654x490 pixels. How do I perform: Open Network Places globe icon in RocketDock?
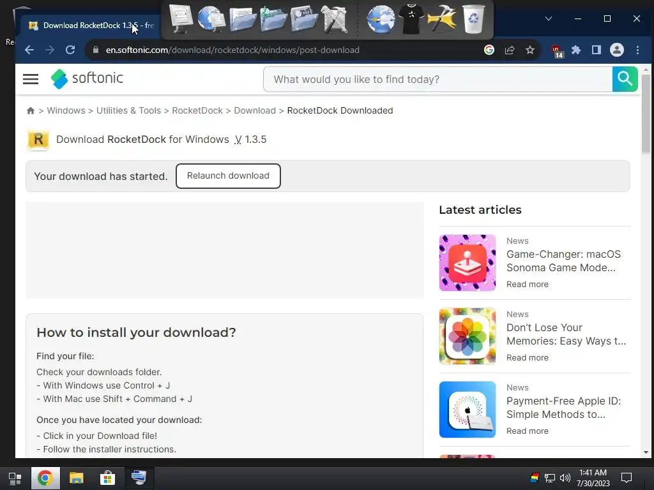coord(211,19)
